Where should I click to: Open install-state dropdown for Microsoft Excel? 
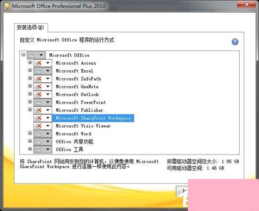coord(43,71)
